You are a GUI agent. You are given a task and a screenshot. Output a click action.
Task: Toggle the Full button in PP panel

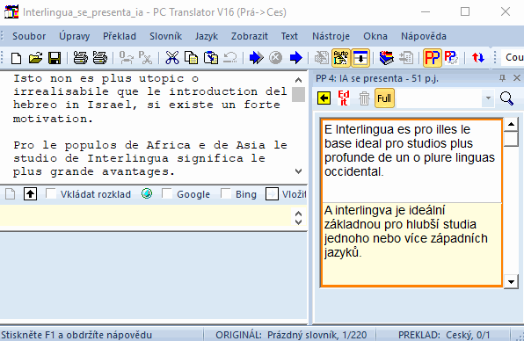pos(384,98)
